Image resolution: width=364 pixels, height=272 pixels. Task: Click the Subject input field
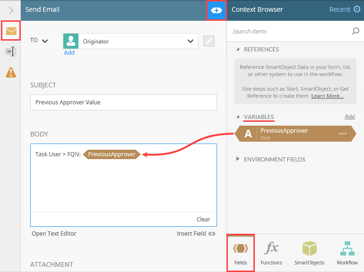(123, 102)
